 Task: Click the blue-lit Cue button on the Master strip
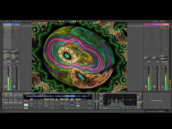(163, 62)
